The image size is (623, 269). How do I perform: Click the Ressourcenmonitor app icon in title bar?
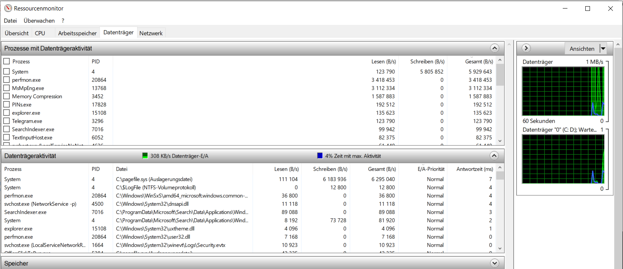coord(8,8)
